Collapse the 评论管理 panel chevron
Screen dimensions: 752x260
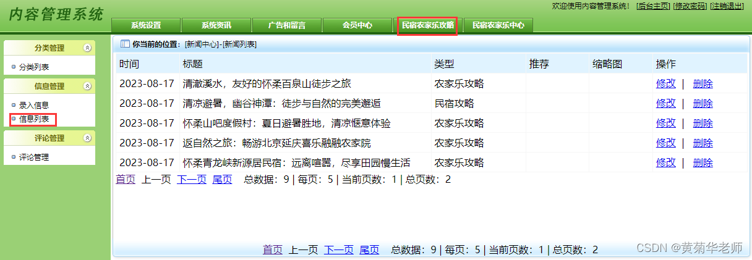tap(87, 138)
